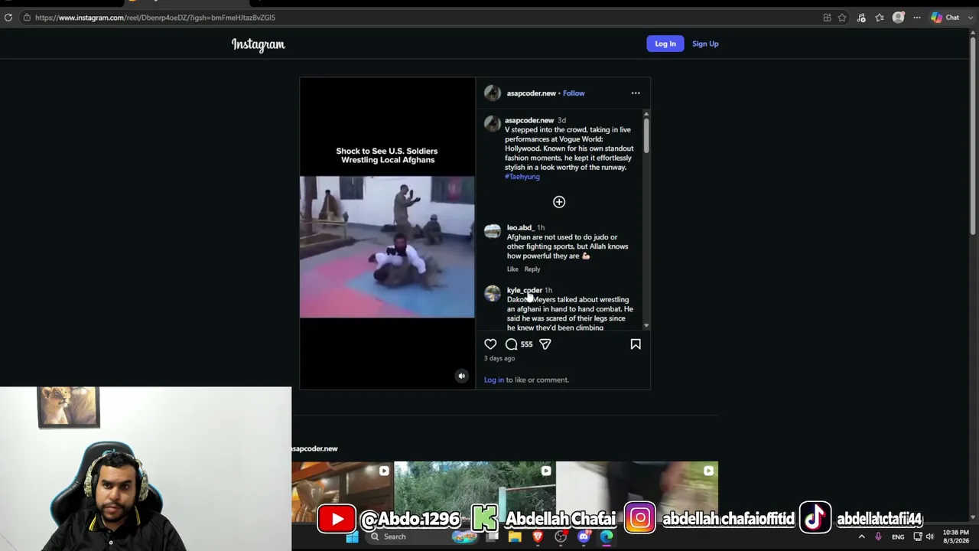Image resolution: width=979 pixels, height=551 pixels.
Task: Show hidden system tray icons
Action: point(861,536)
